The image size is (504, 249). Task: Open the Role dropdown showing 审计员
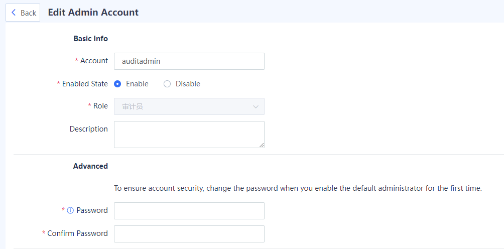coord(189,106)
